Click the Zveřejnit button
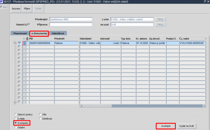 (x=166, y=126)
